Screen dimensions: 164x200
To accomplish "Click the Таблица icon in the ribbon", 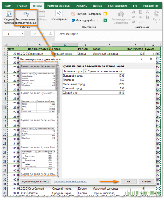I will coord(42,16).
